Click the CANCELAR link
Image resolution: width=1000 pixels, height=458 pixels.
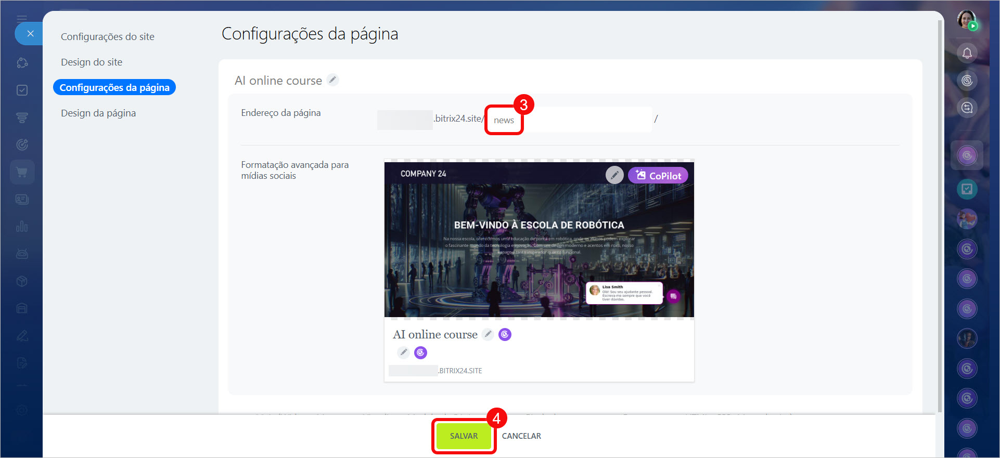pos(521,436)
